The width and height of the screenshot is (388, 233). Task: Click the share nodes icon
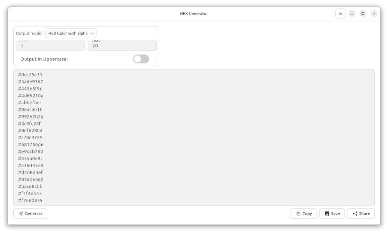point(355,214)
